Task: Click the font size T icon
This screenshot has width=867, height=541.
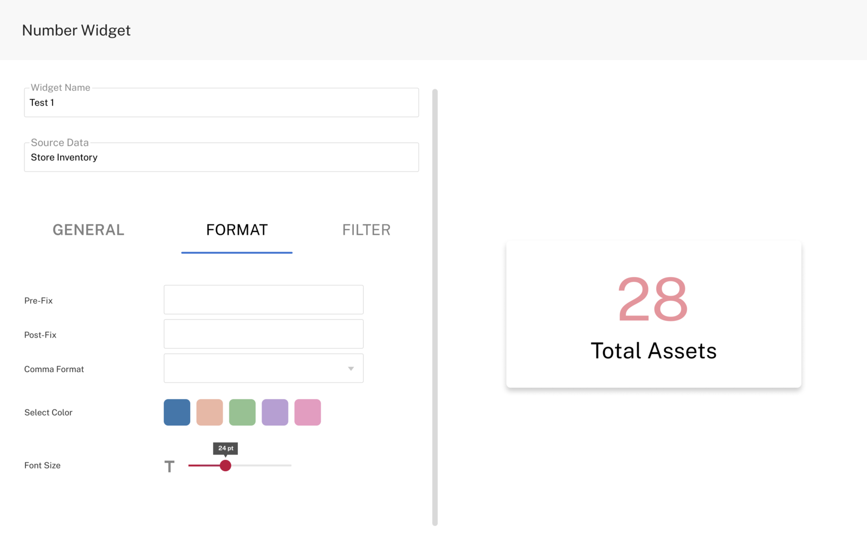Action: [170, 466]
